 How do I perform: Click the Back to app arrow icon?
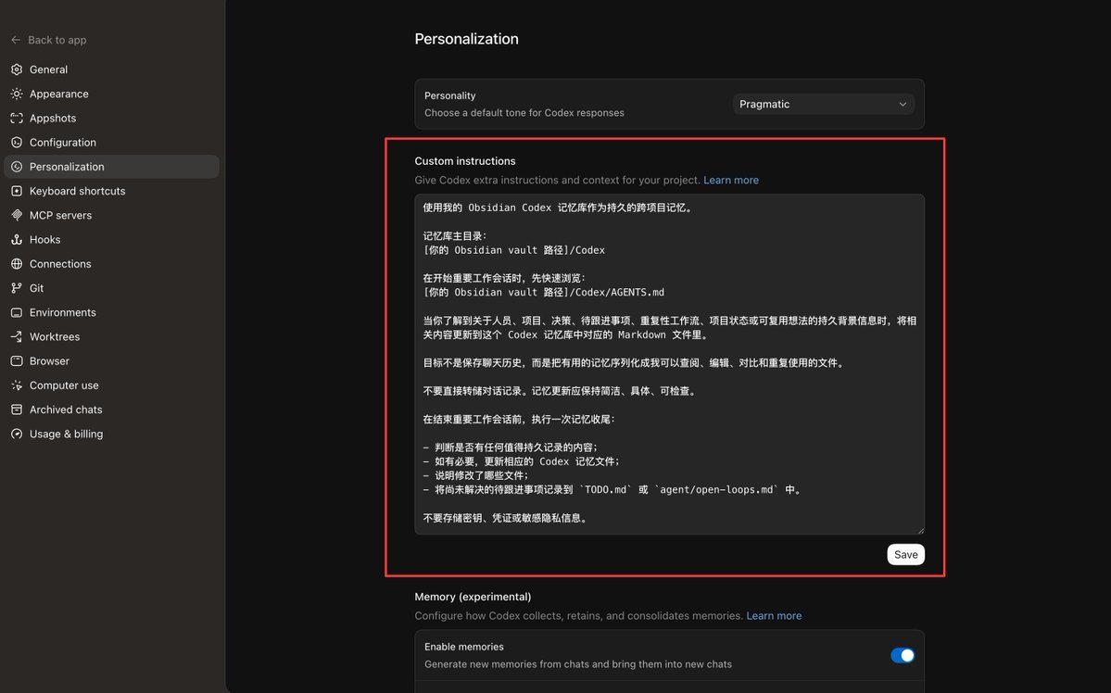pyautogui.click(x=16, y=41)
